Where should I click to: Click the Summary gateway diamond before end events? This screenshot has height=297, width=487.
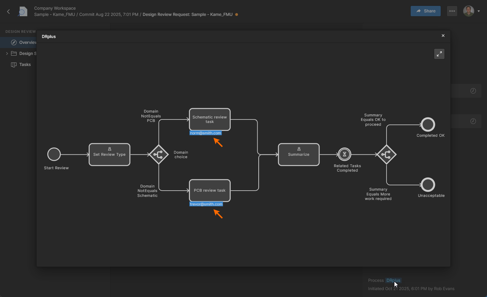(x=386, y=154)
